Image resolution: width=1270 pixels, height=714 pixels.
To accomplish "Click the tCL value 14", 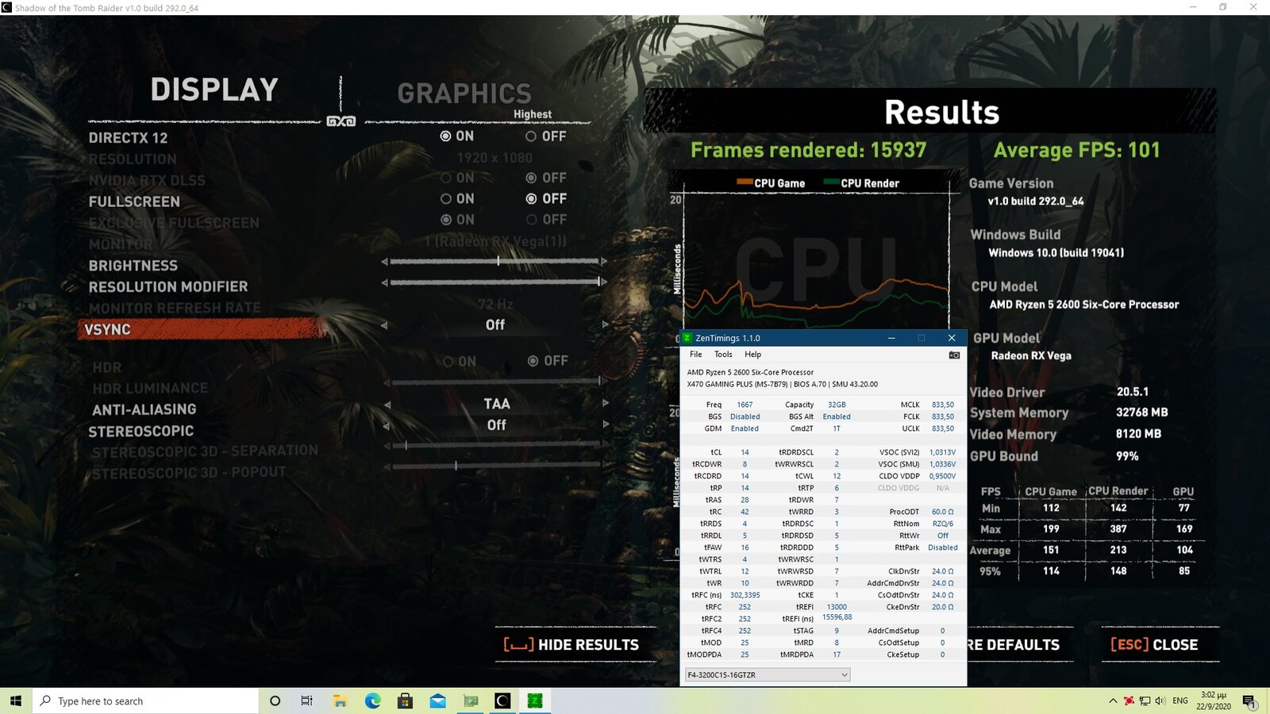I will tap(745, 452).
